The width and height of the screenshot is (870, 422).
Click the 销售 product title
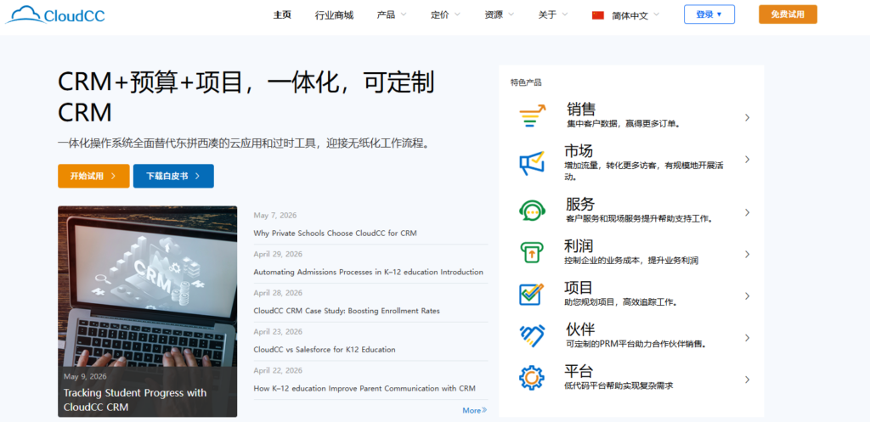click(581, 109)
